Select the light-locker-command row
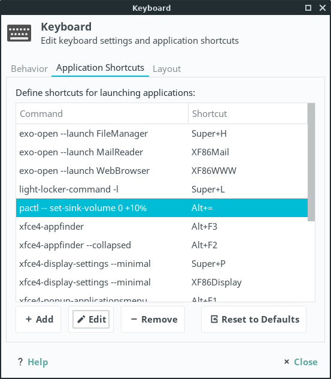This screenshot has height=379, width=331. point(162,189)
